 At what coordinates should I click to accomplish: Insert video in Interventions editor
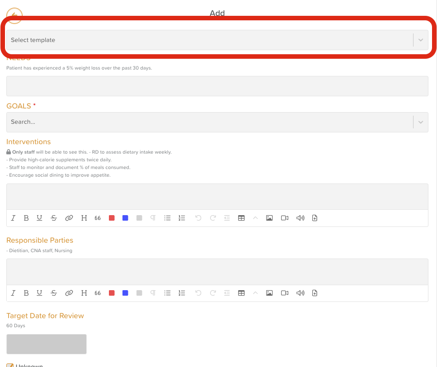pyautogui.click(x=285, y=218)
